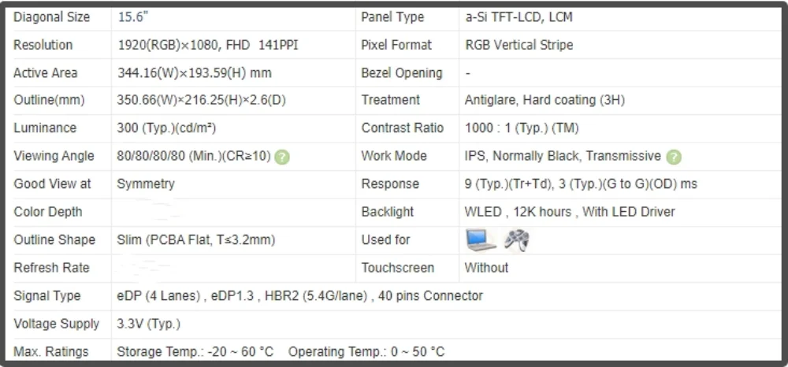Click the help icon beside Work Mode value
This screenshot has height=367, width=788.
[x=674, y=158]
